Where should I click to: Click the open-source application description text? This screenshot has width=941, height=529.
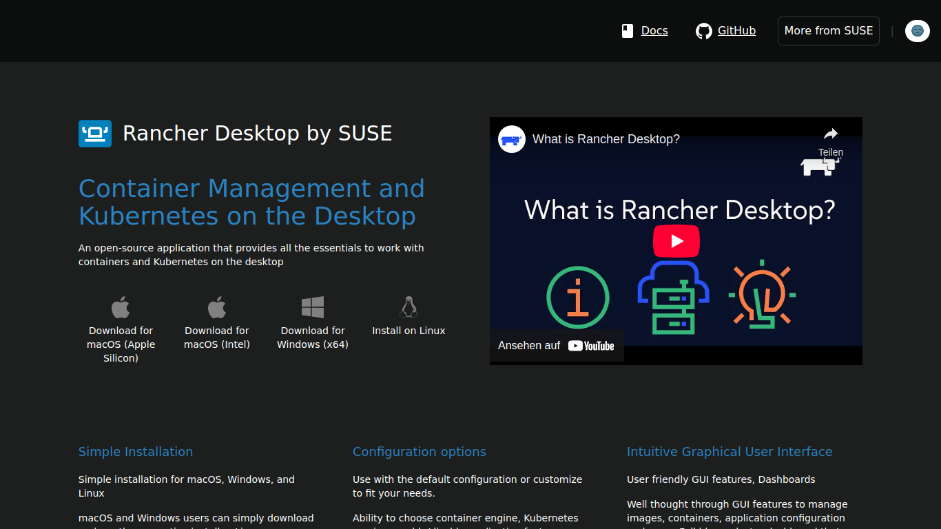[251, 255]
